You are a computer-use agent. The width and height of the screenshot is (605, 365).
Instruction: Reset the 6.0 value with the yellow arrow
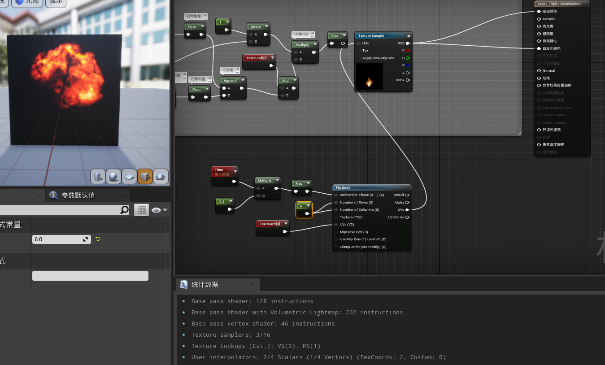[x=97, y=239]
